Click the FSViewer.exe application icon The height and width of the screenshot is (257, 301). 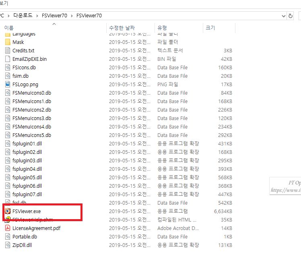(8, 211)
